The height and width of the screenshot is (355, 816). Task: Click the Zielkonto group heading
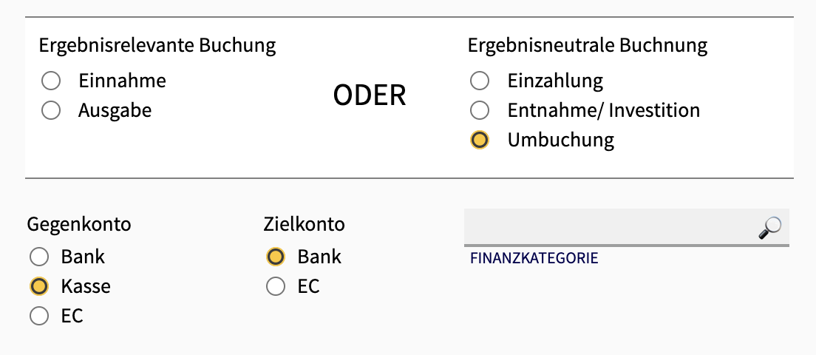pos(304,224)
